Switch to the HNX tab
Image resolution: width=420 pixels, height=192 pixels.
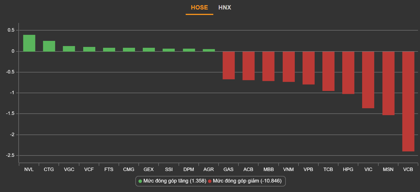(225, 7)
